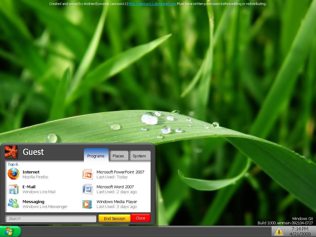Image resolution: width=316 pixels, height=237 pixels.
Task: Click the yellow warning icon in the tray
Action: pos(279,231)
